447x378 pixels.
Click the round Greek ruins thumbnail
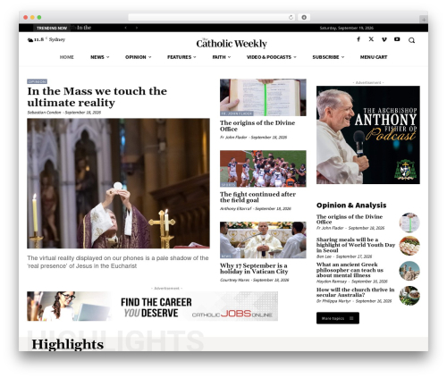pyautogui.click(x=409, y=271)
